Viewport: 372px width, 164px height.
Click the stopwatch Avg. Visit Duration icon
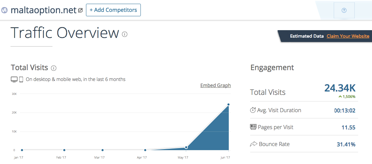pyautogui.click(x=253, y=110)
